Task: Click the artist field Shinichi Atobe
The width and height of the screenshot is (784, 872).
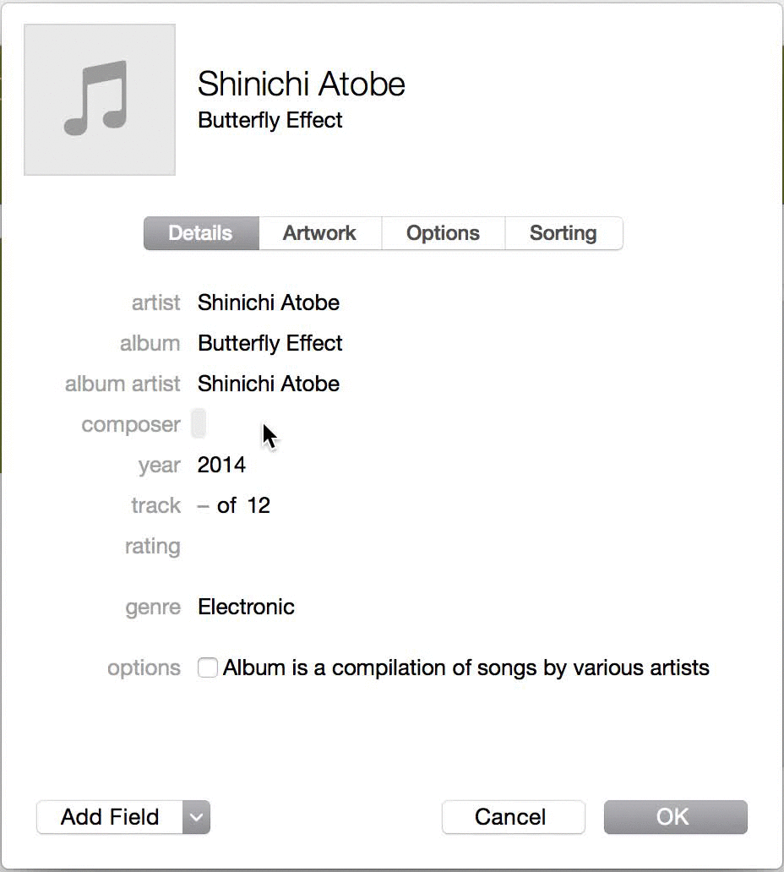Action: click(x=269, y=302)
